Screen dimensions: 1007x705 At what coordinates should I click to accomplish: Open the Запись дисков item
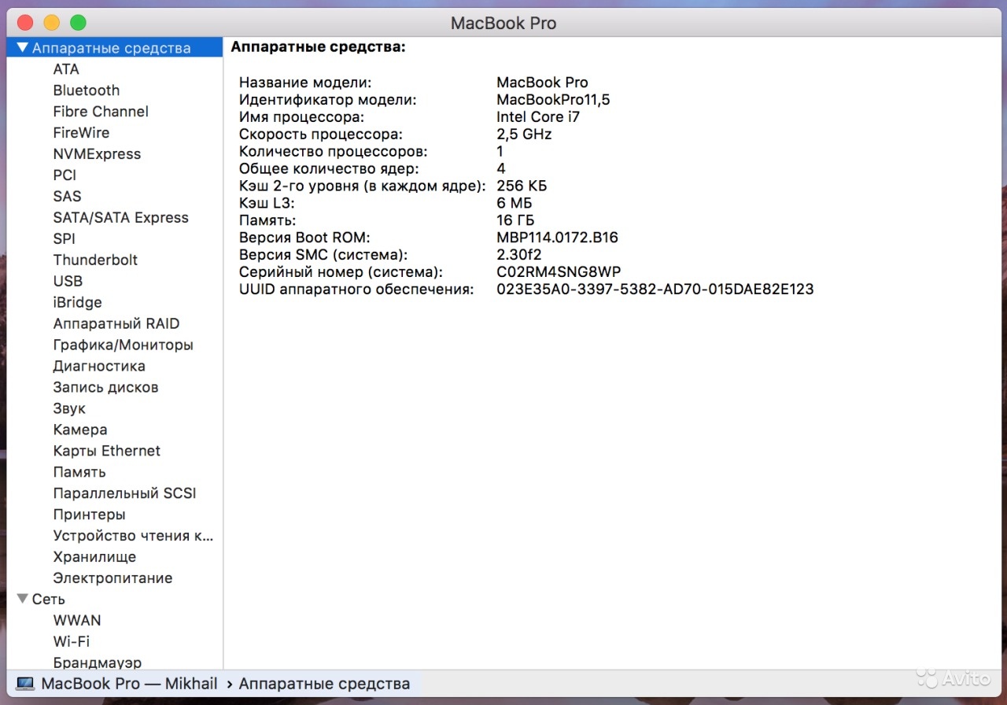105,388
